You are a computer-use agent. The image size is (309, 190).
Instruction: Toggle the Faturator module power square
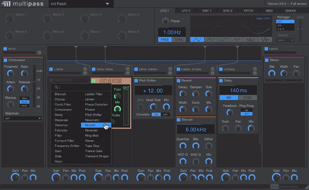point(94,81)
